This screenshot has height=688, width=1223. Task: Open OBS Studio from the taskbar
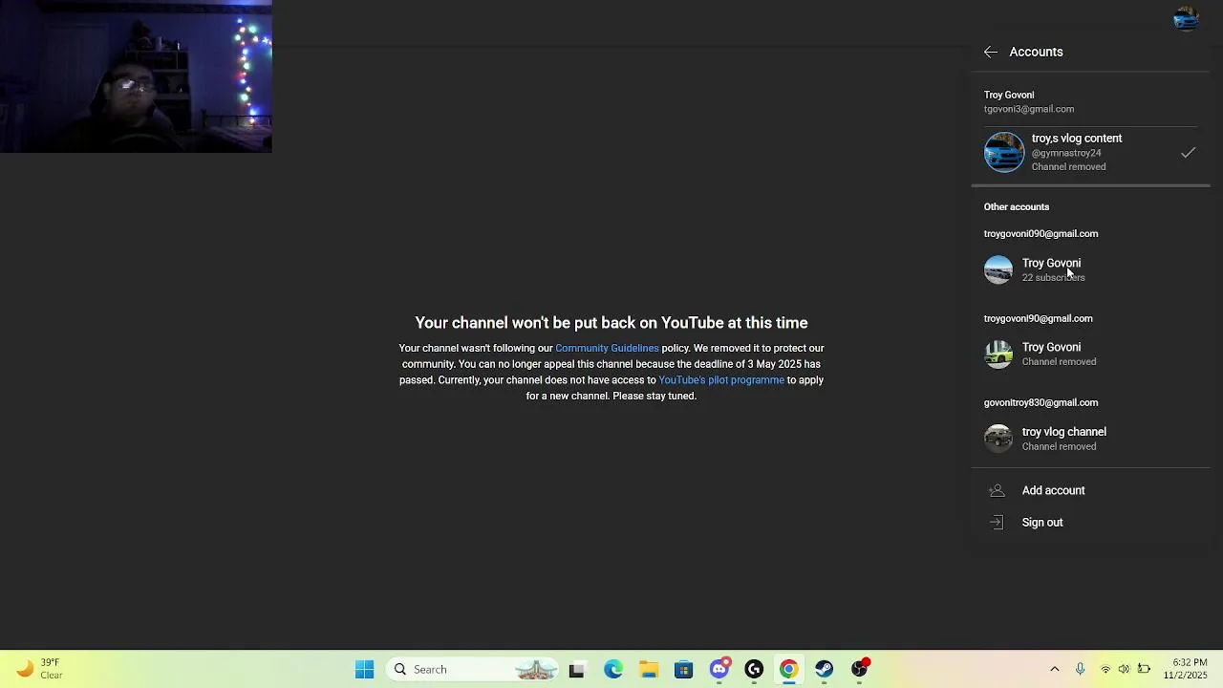click(860, 670)
